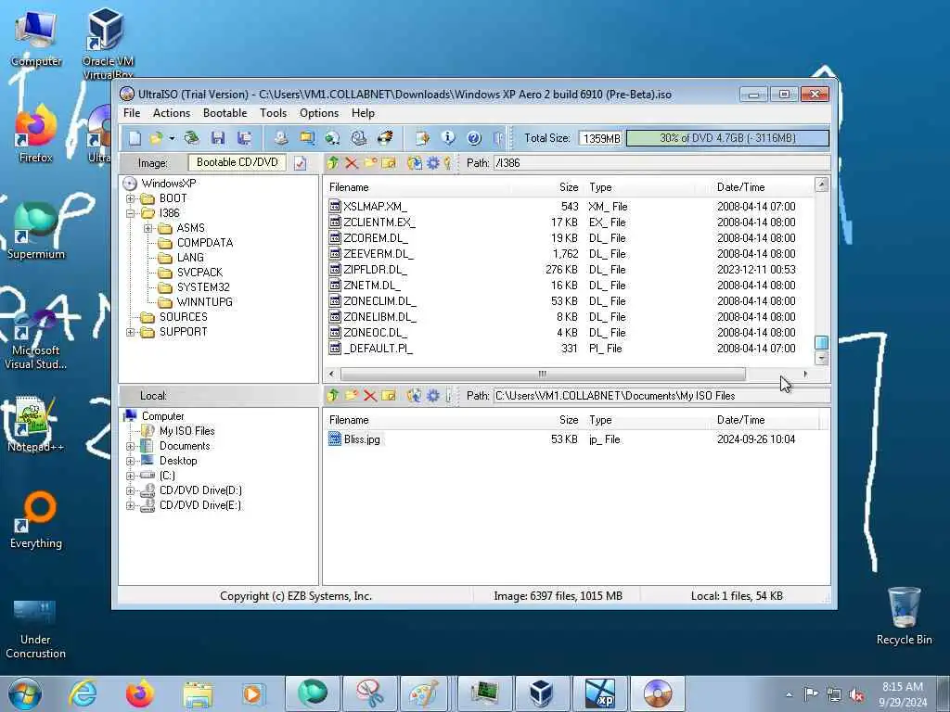Open the Bootable menu
This screenshot has height=712, width=950.
225,113
